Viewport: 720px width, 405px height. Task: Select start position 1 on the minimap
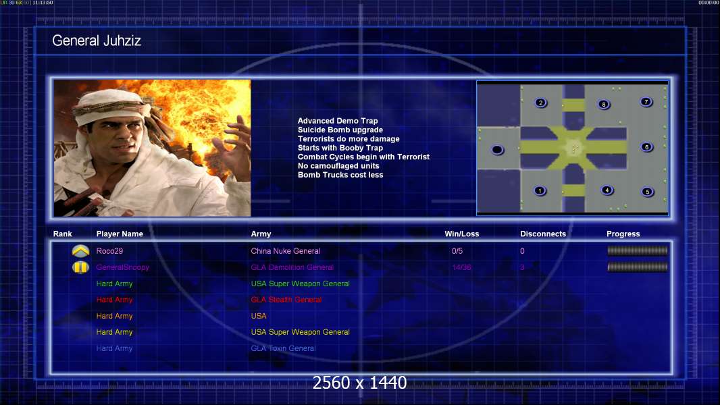pos(540,190)
